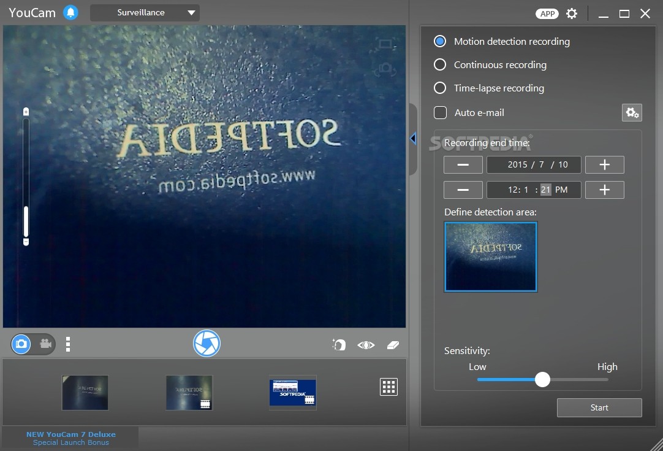The width and height of the screenshot is (663, 451).
Task: Click zoom in plus on zoom slider
Action: pyautogui.click(x=26, y=112)
